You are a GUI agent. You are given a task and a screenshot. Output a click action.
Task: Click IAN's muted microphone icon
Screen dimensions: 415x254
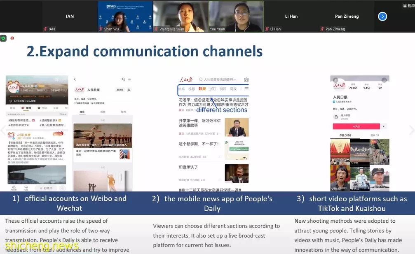pos(45,29)
